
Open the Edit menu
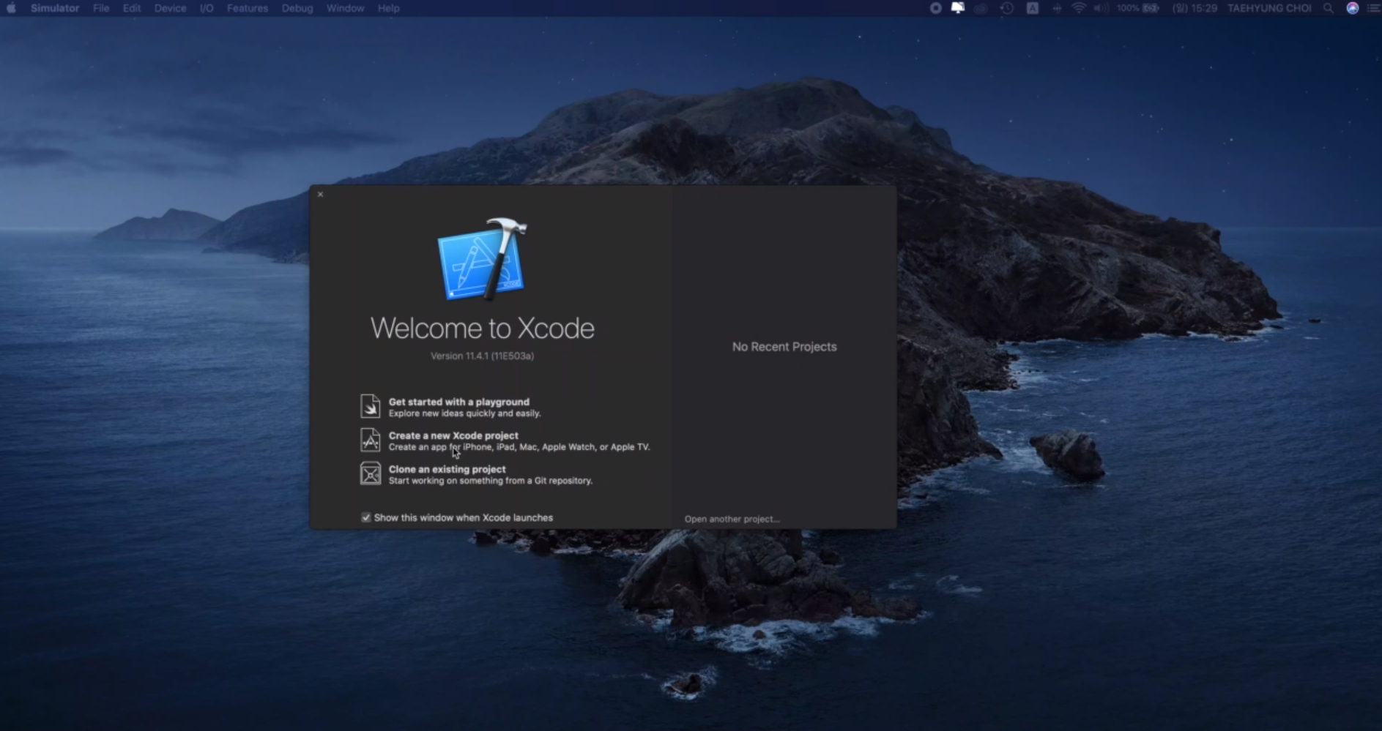click(x=132, y=8)
